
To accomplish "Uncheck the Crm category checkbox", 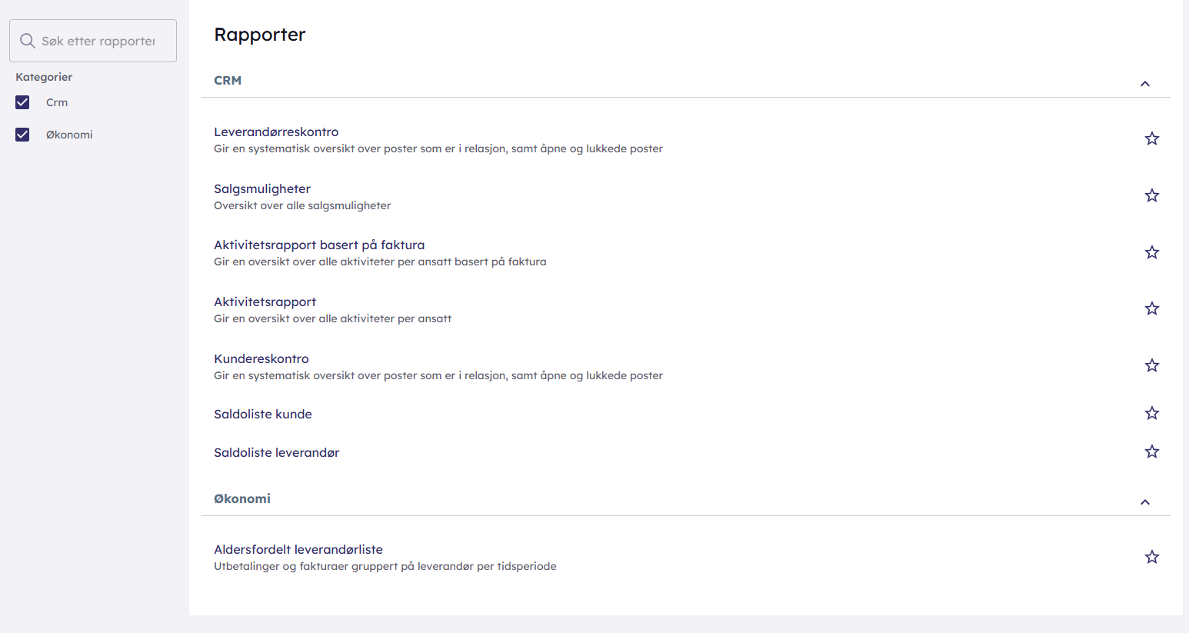I will 22,102.
